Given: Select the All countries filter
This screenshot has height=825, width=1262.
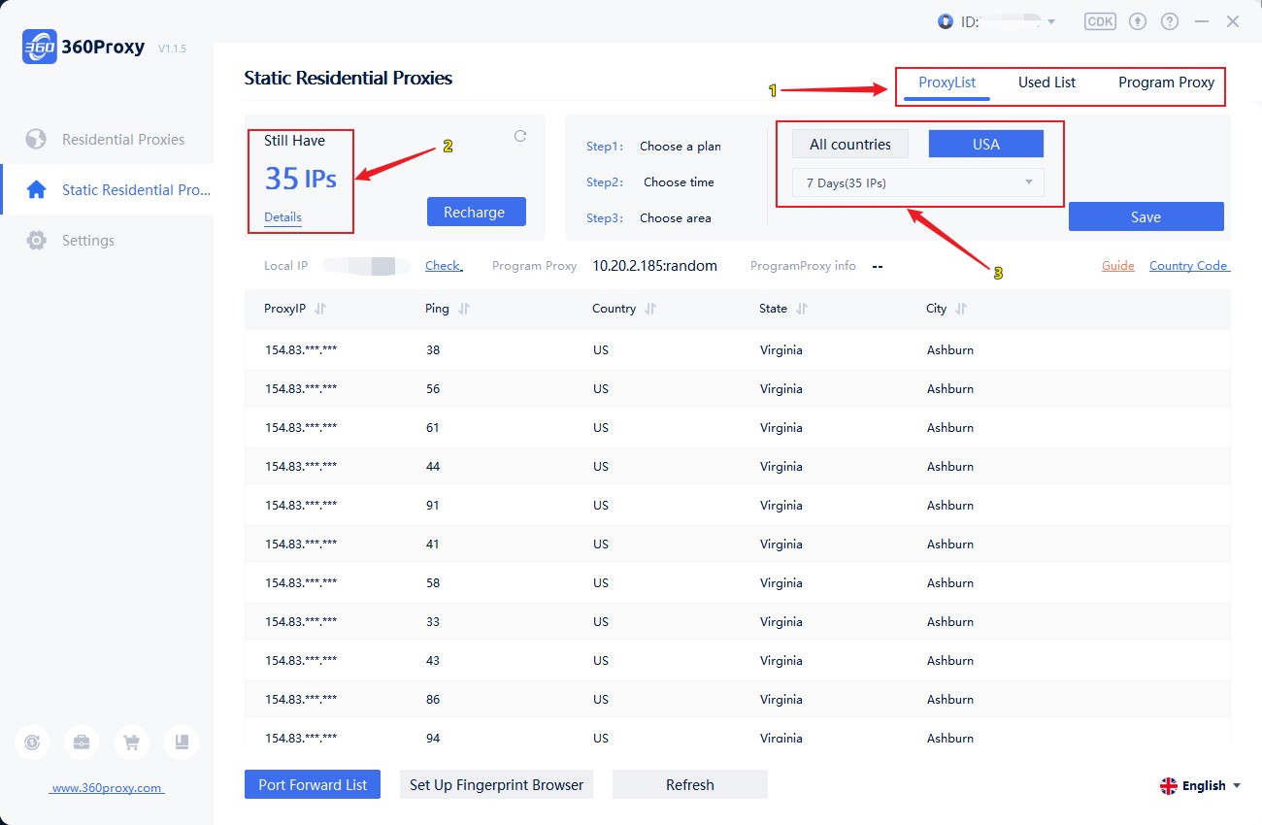Looking at the screenshot, I should coord(850,145).
